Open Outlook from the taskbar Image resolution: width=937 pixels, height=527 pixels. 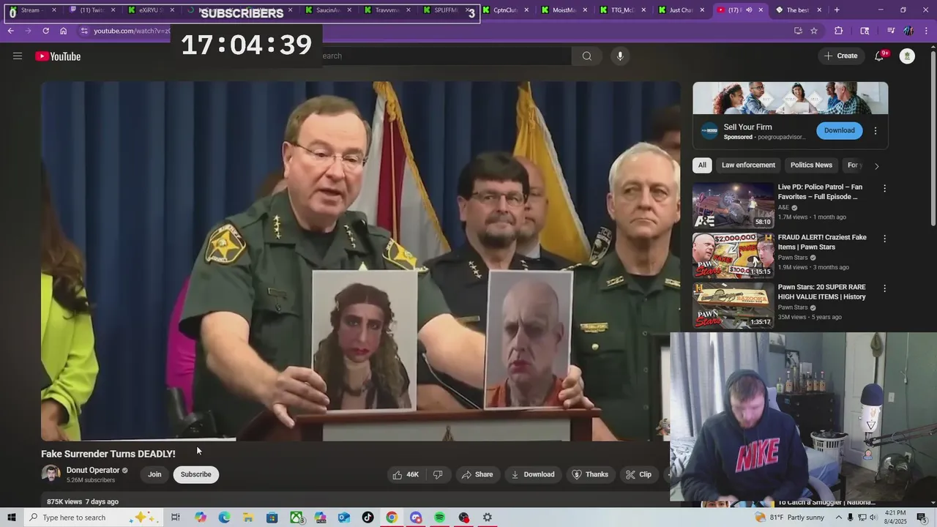344,517
